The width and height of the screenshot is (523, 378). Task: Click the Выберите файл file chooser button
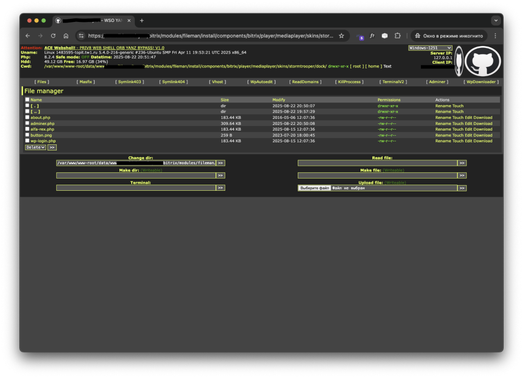coord(314,188)
